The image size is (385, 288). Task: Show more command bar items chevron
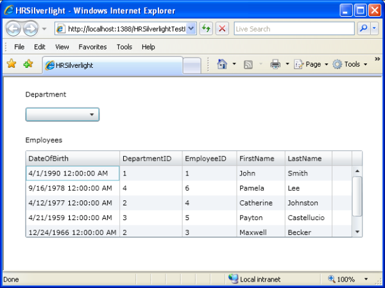(x=377, y=59)
